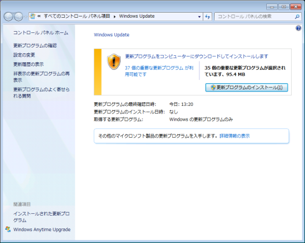Click Windows の更新プログラムのみ value

click(201, 119)
